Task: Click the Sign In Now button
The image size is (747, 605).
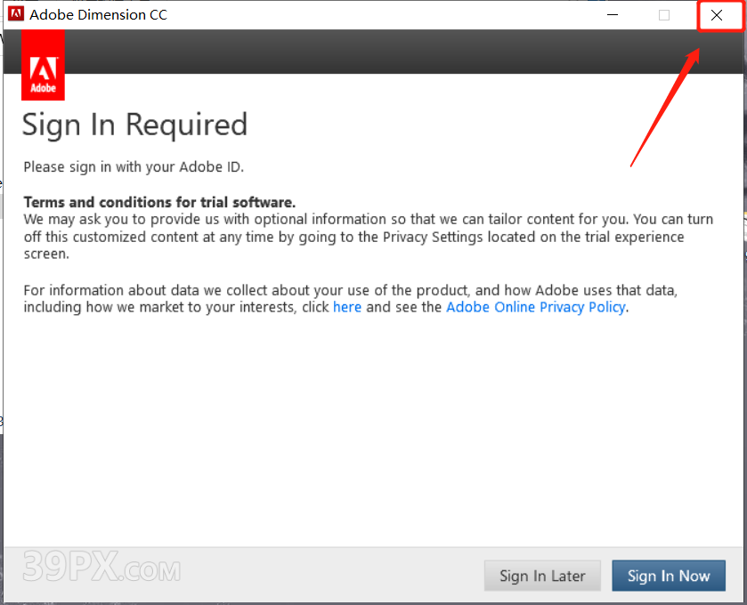Action: pyautogui.click(x=669, y=576)
